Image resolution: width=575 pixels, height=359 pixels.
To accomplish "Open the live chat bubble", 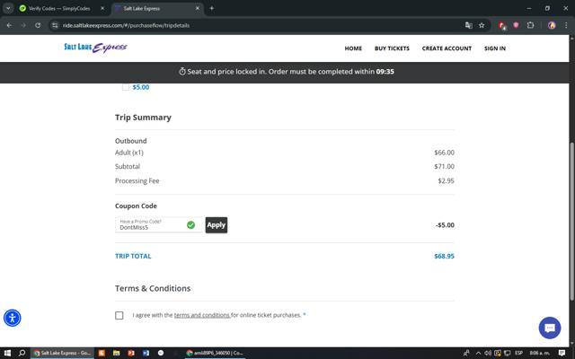I will 549,328.
